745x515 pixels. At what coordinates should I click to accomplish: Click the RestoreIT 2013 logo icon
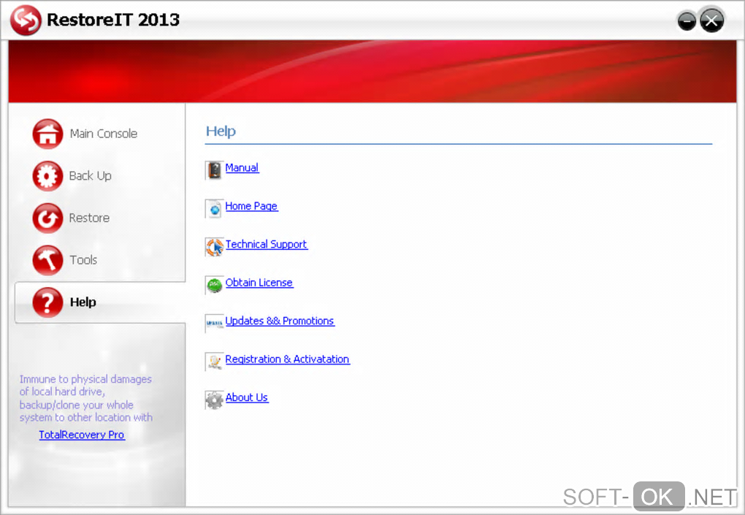pyautogui.click(x=26, y=20)
